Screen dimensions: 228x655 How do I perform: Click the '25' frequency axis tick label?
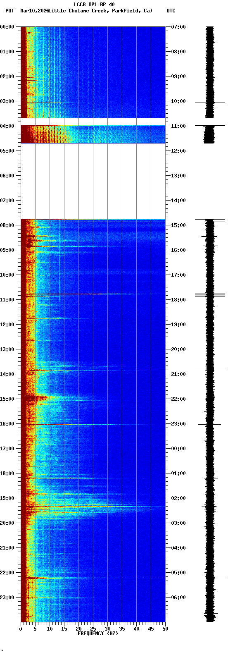93,629
